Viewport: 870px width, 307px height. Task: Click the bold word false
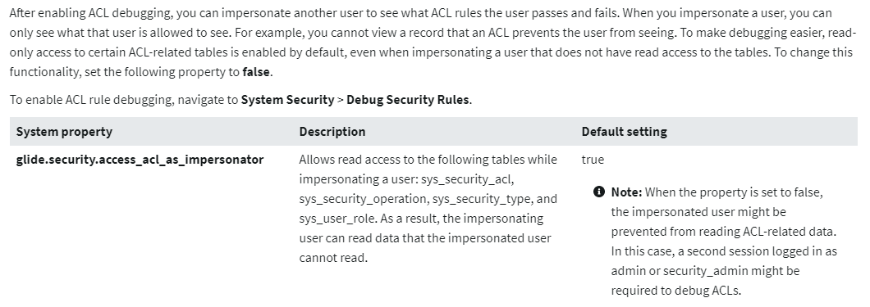[x=256, y=72]
